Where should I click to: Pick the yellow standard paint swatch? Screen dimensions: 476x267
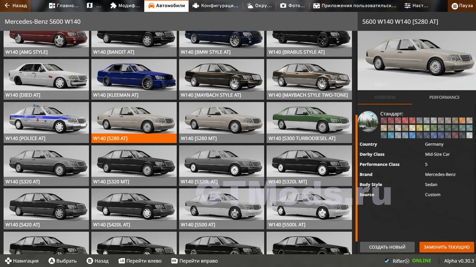click(419, 128)
